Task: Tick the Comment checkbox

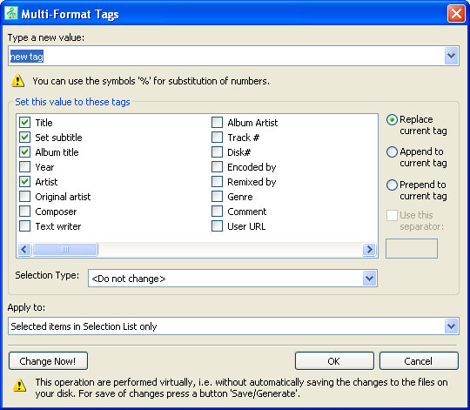Action: (217, 212)
